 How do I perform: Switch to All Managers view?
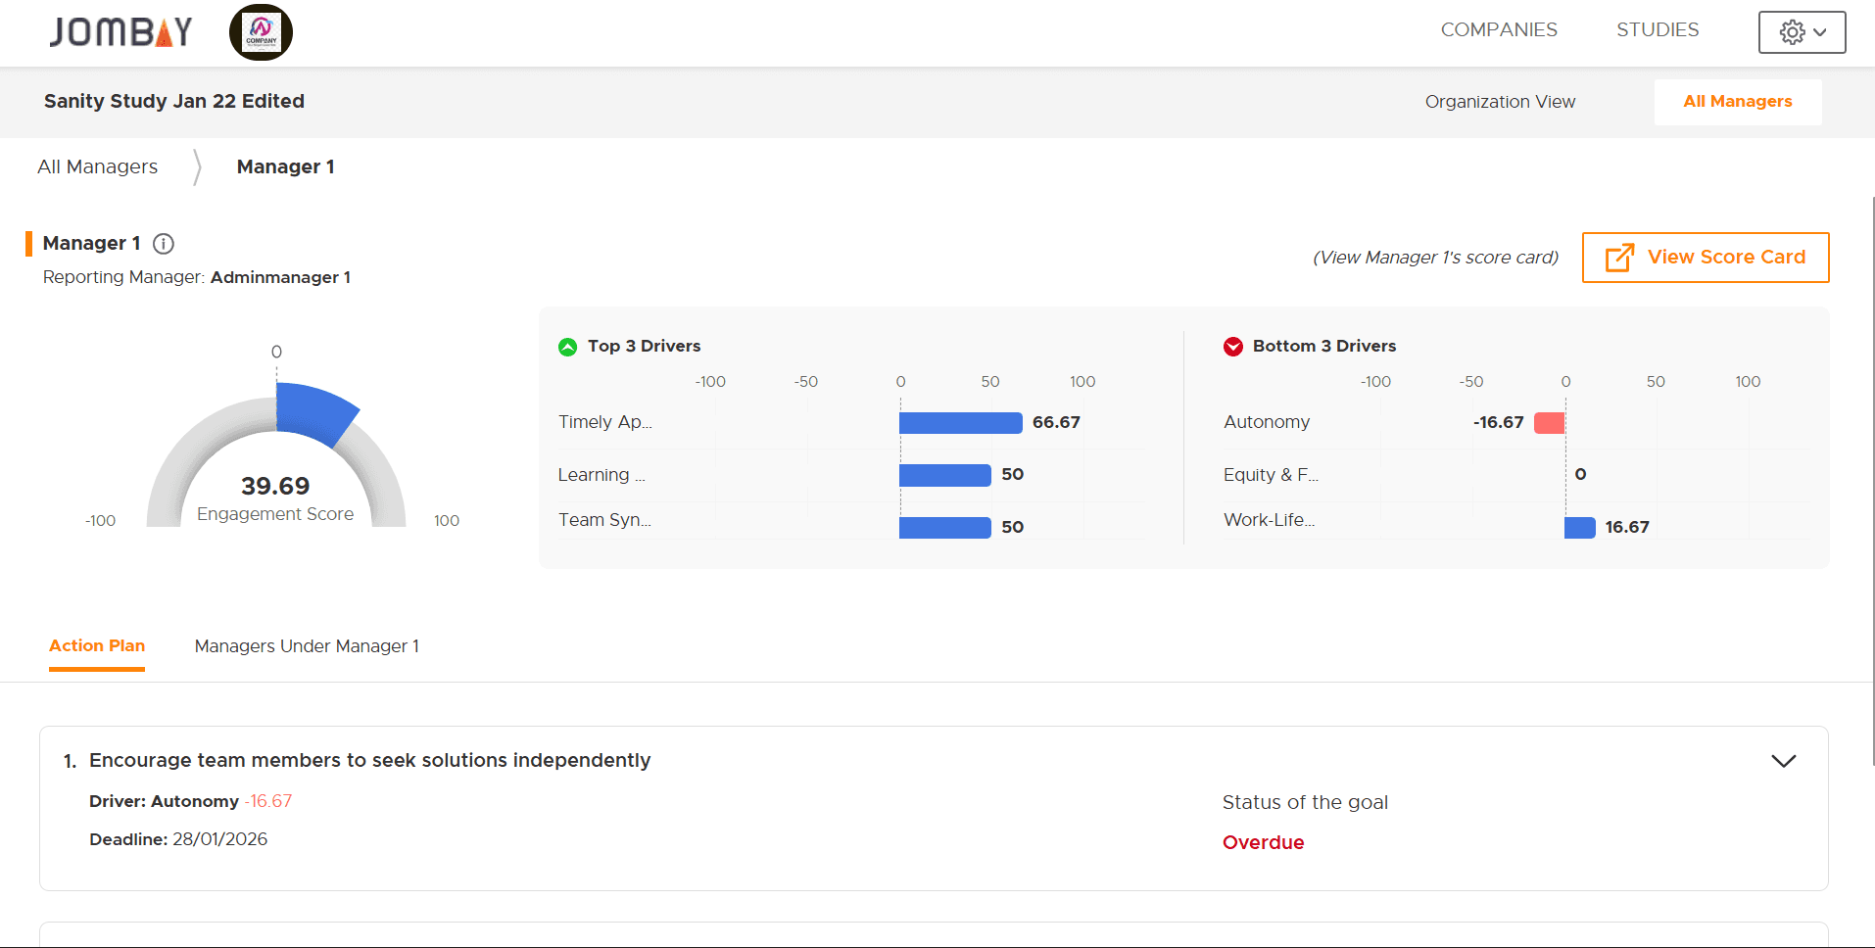click(x=1737, y=101)
